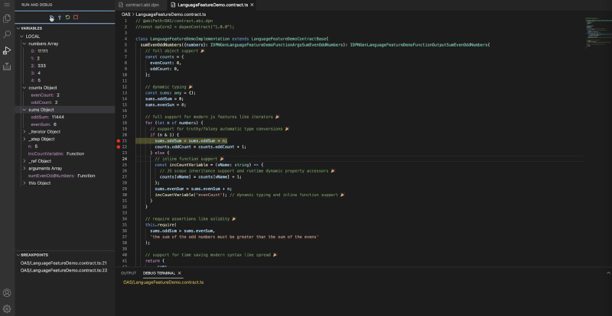Toggle the breakpoint on line 22
Screen dimensions: 612x316
click(x=119, y=146)
